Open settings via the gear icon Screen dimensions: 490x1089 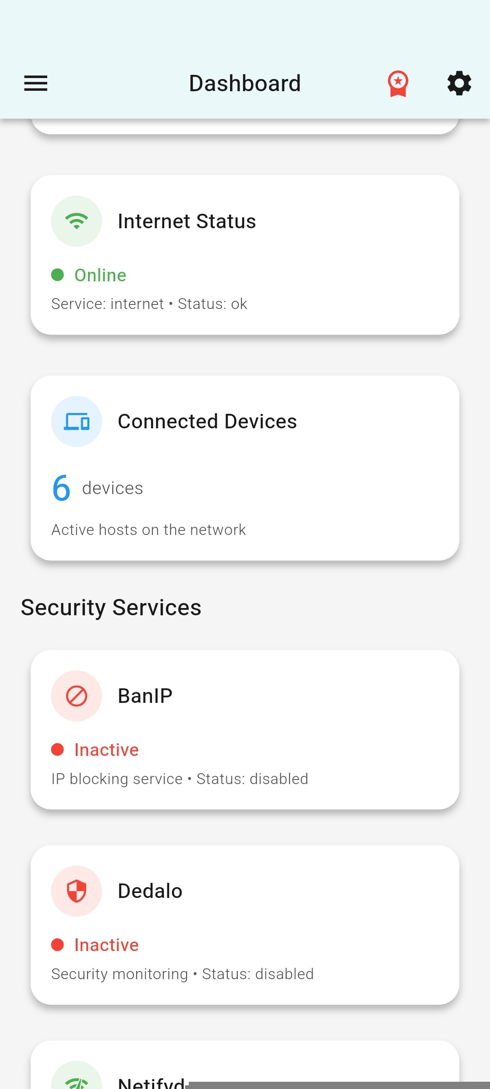(x=459, y=83)
